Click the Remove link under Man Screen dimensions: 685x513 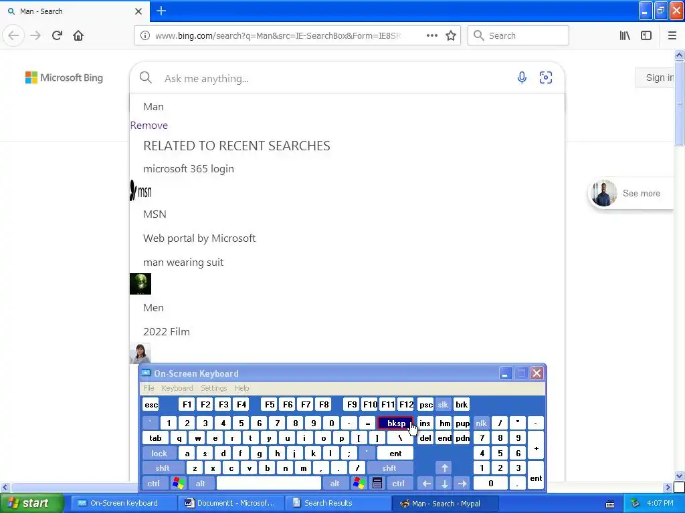pos(149,126)
